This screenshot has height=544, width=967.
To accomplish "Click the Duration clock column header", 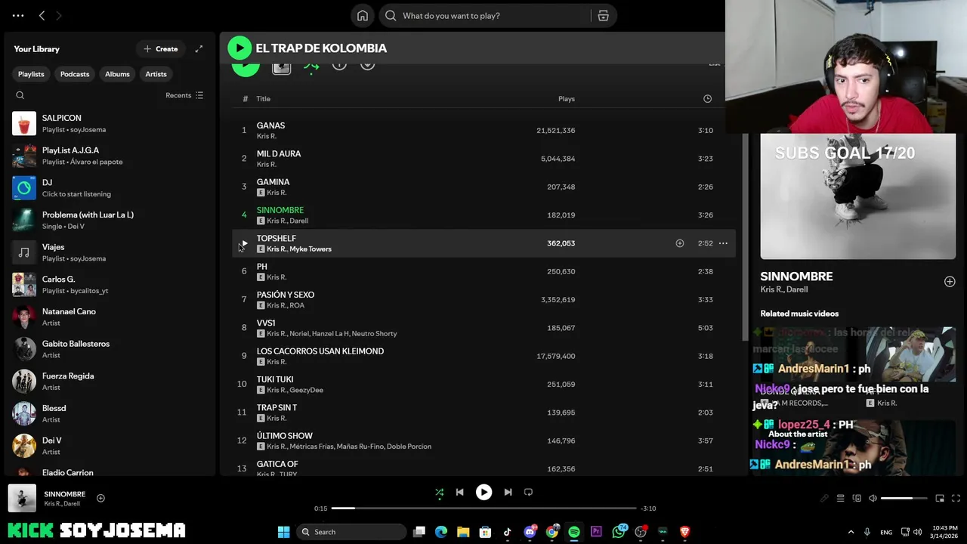I will coord(707,99).
